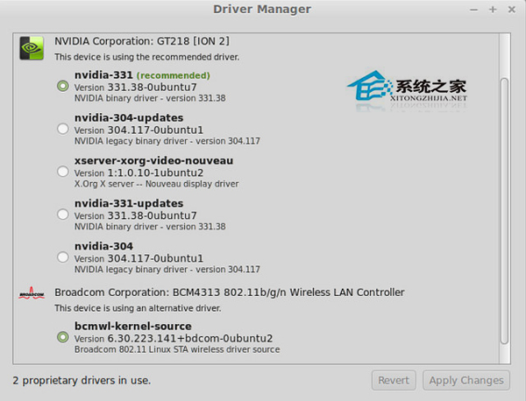
Task: Click 'This device is using an alternative driver'
Action: click(x=138, y=308)
